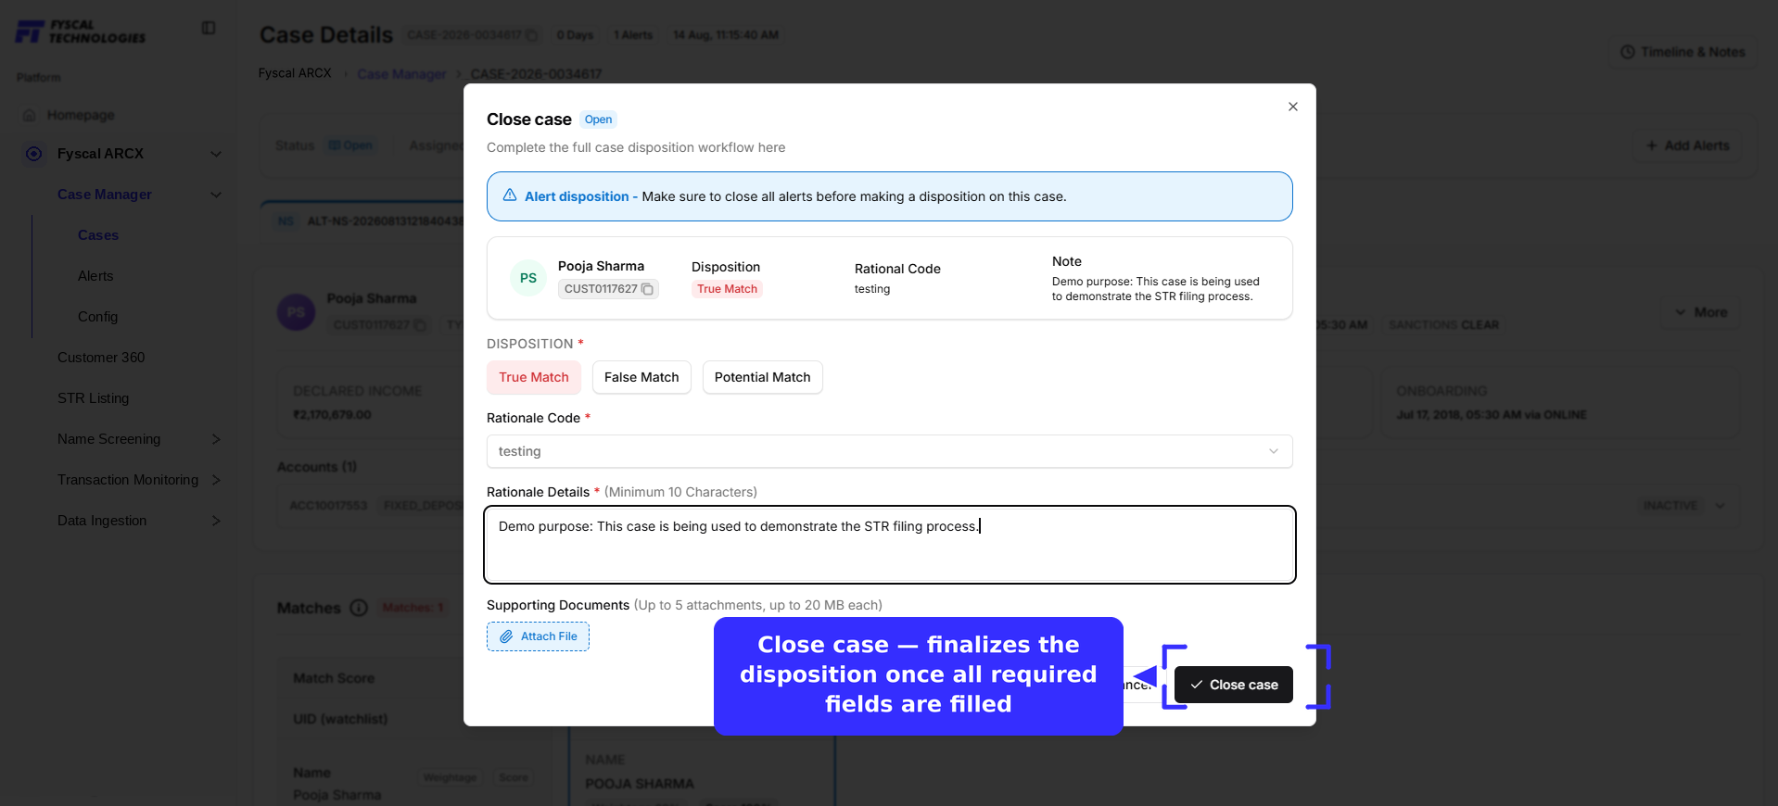Collapse the Case Manager sidebar group
The image size is (1778, 806).
pos(216,195)
